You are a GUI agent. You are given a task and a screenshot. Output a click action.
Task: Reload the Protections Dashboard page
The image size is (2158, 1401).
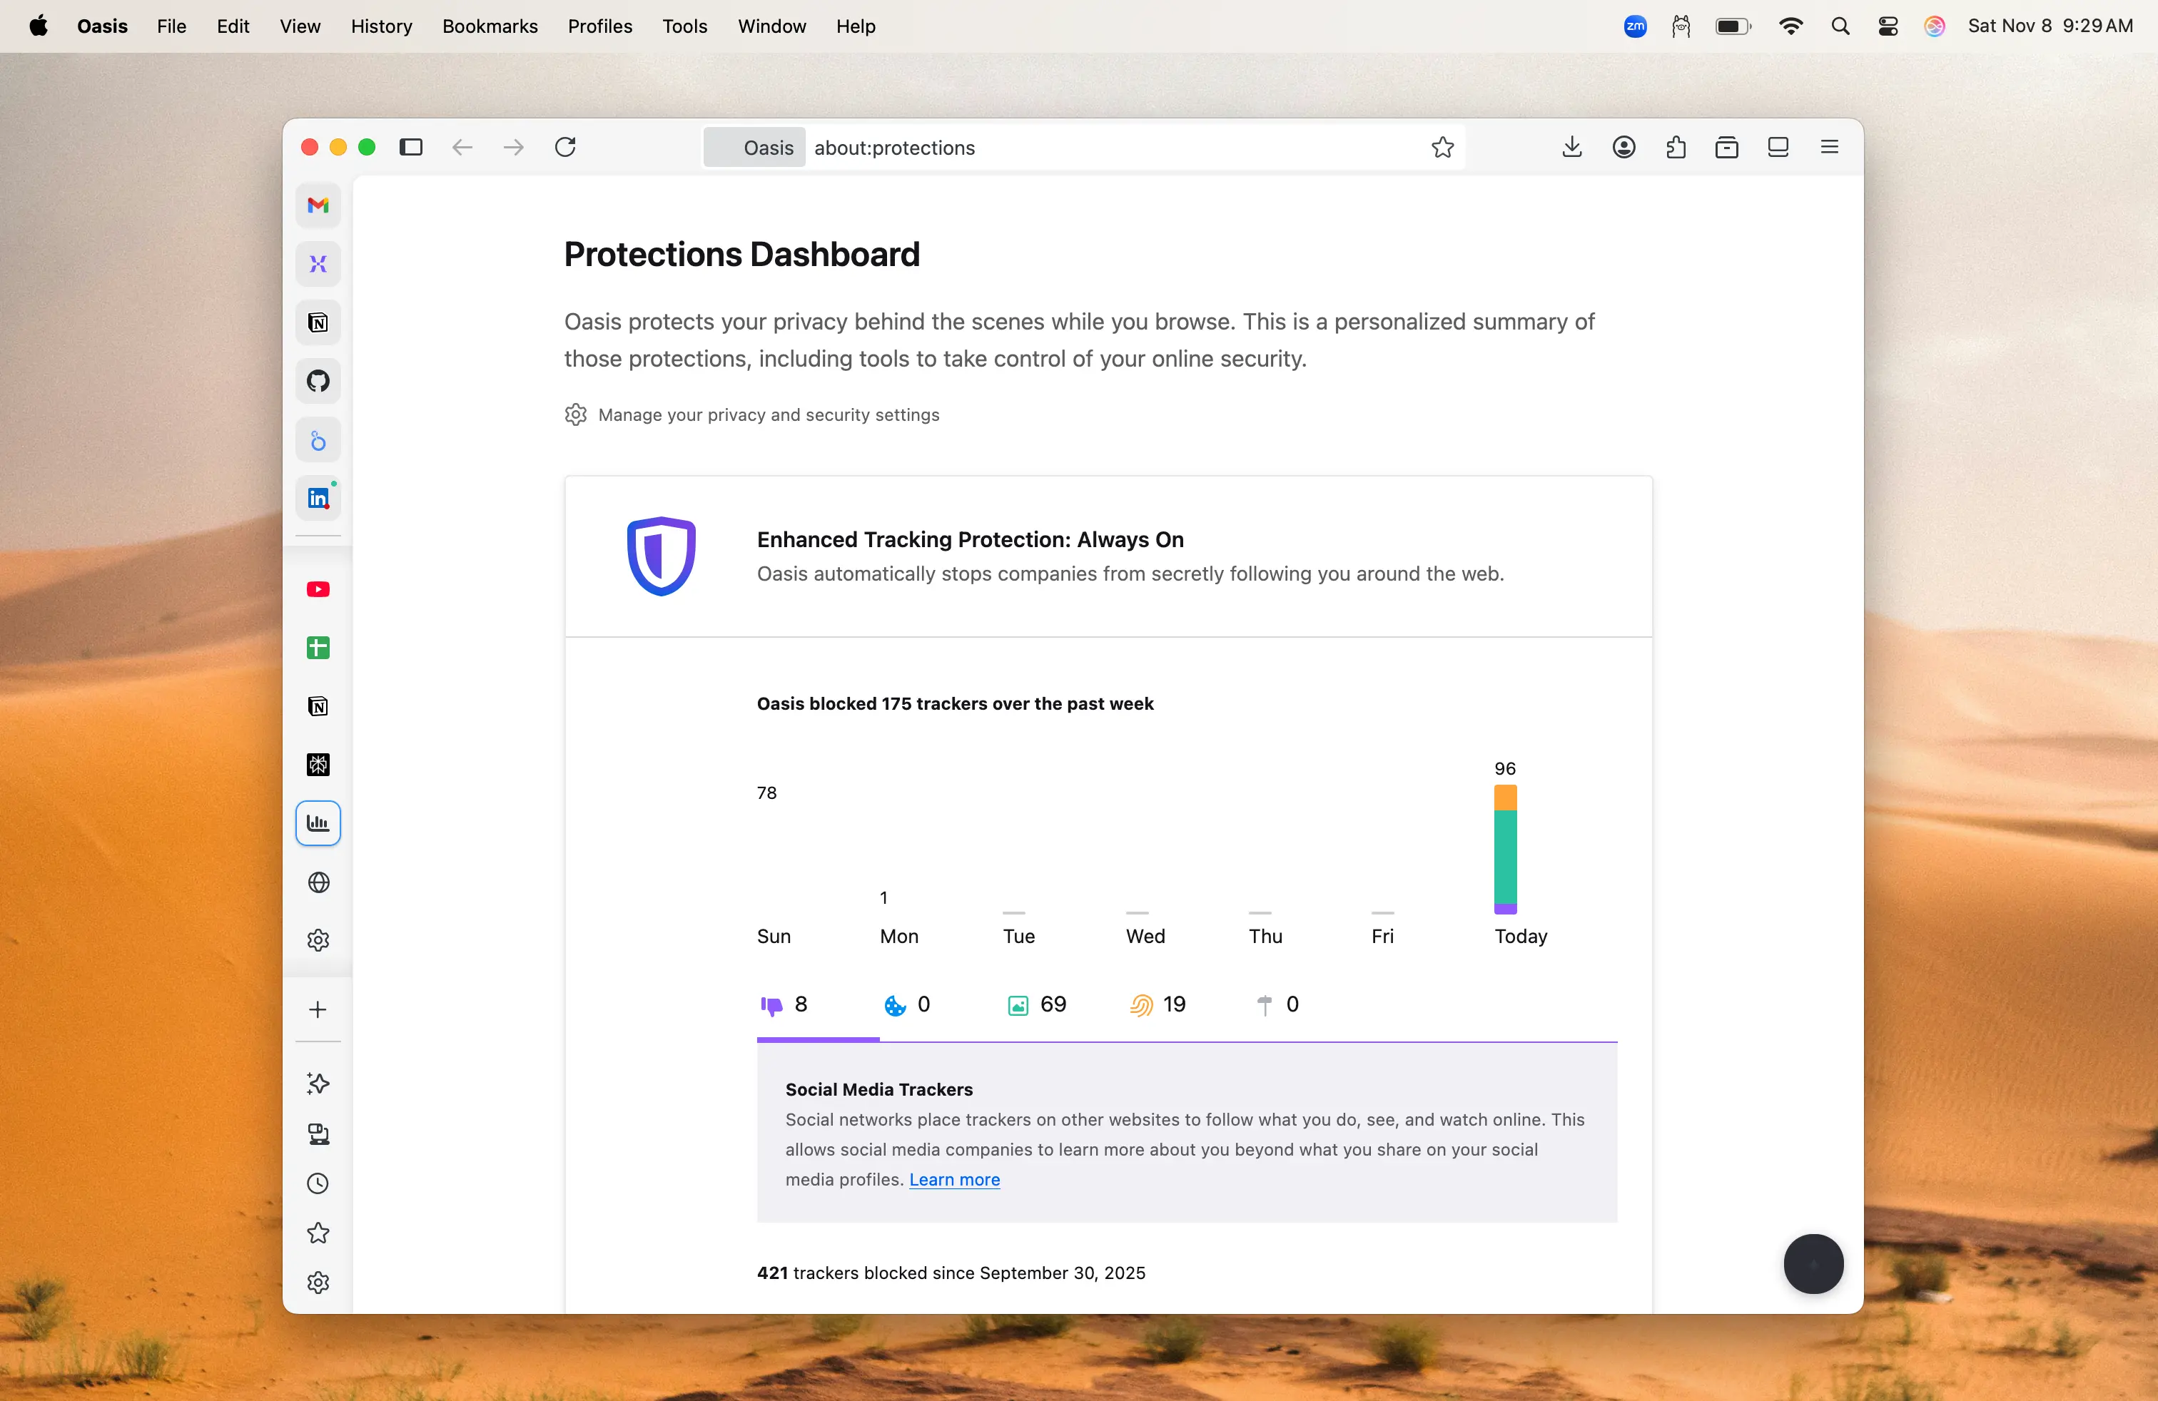(x=565, y=147)
